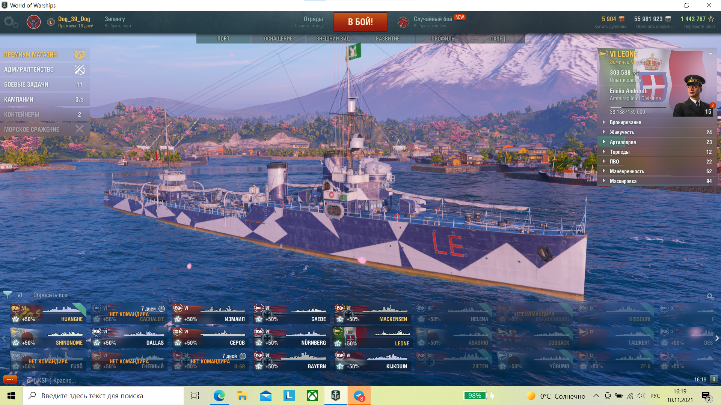The width and height of the screenshot is (721, 405).
Task: Collapse the ship info panel arrow
Action: 710,54
